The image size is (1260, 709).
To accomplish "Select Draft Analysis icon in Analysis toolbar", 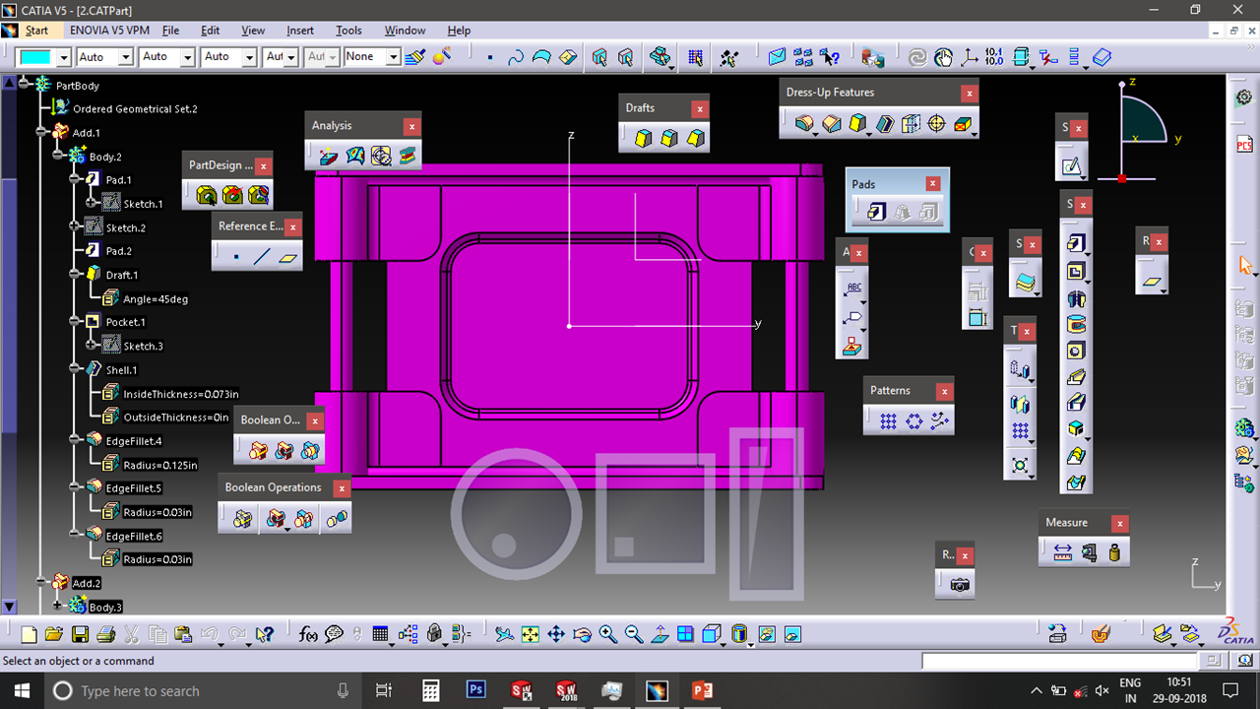I will 329,156.
